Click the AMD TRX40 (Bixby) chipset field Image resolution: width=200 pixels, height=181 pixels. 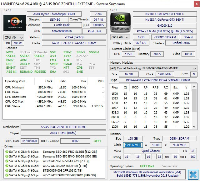(x=63, y=133)
